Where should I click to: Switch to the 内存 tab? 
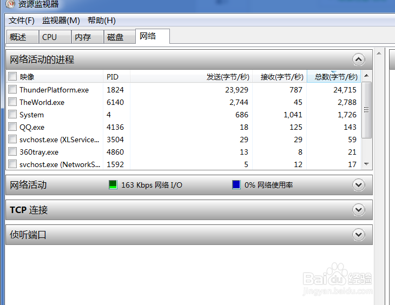[x=88, y=37]
